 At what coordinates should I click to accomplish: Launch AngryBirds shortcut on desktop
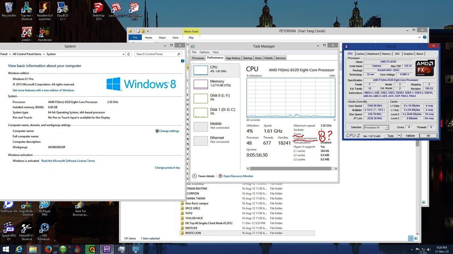(x=27, y=208)
